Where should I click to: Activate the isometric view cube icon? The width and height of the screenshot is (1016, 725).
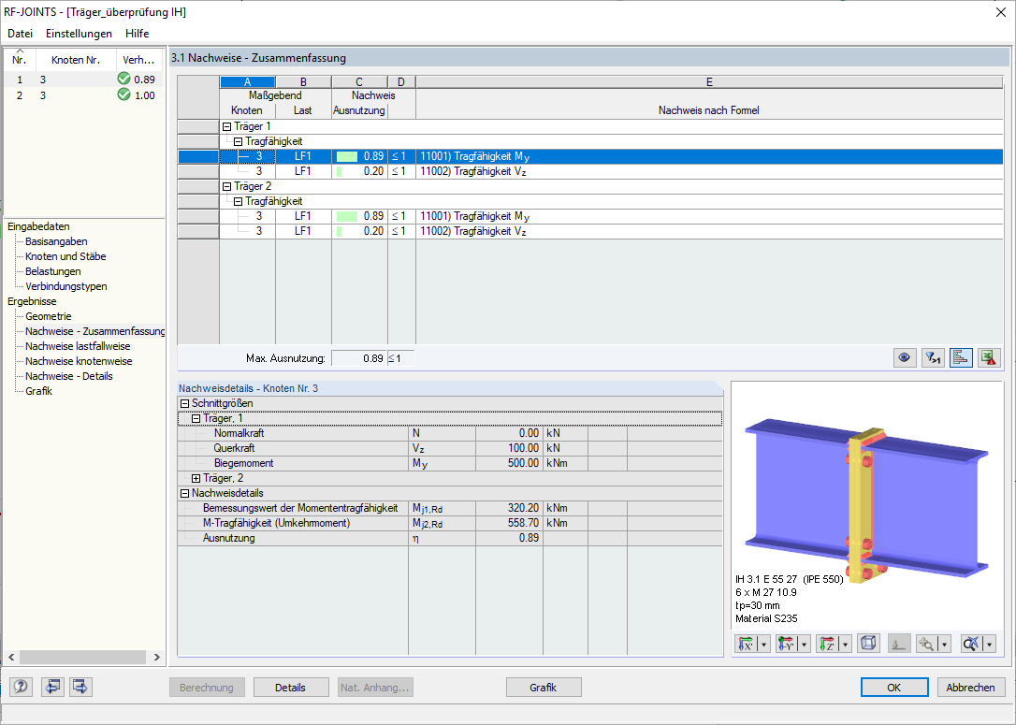pyautogui.click(x=868, y=644)
